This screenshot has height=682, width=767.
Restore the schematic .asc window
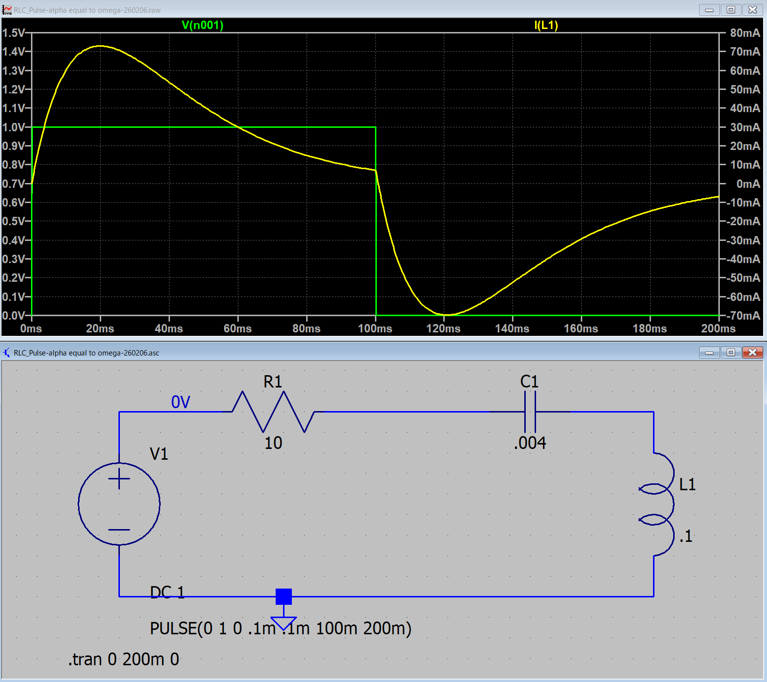(731, 353)
